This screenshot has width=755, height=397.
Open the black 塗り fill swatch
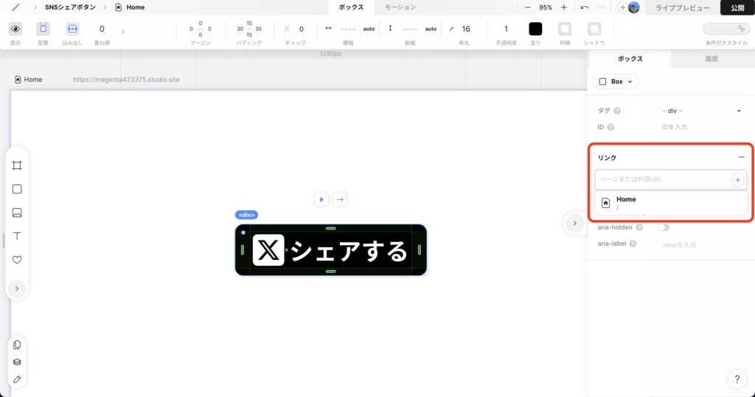click(535, 29)
